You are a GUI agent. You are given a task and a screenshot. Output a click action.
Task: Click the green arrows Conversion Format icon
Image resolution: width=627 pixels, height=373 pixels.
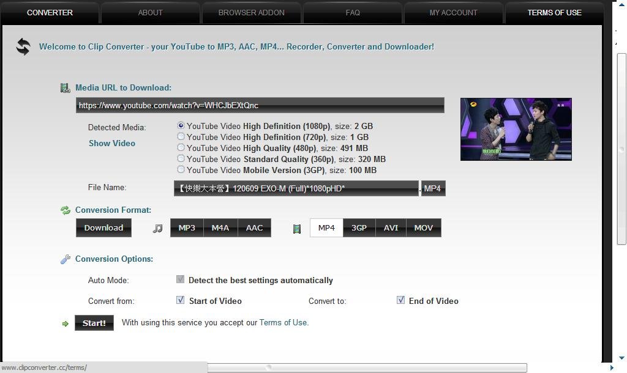coord(66,210)
